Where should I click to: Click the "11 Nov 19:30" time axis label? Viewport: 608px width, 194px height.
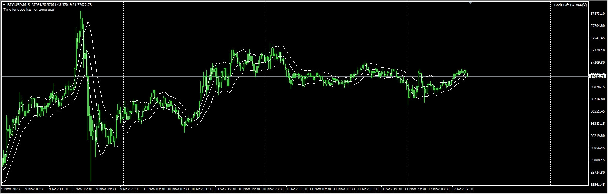tap(391, 189)
